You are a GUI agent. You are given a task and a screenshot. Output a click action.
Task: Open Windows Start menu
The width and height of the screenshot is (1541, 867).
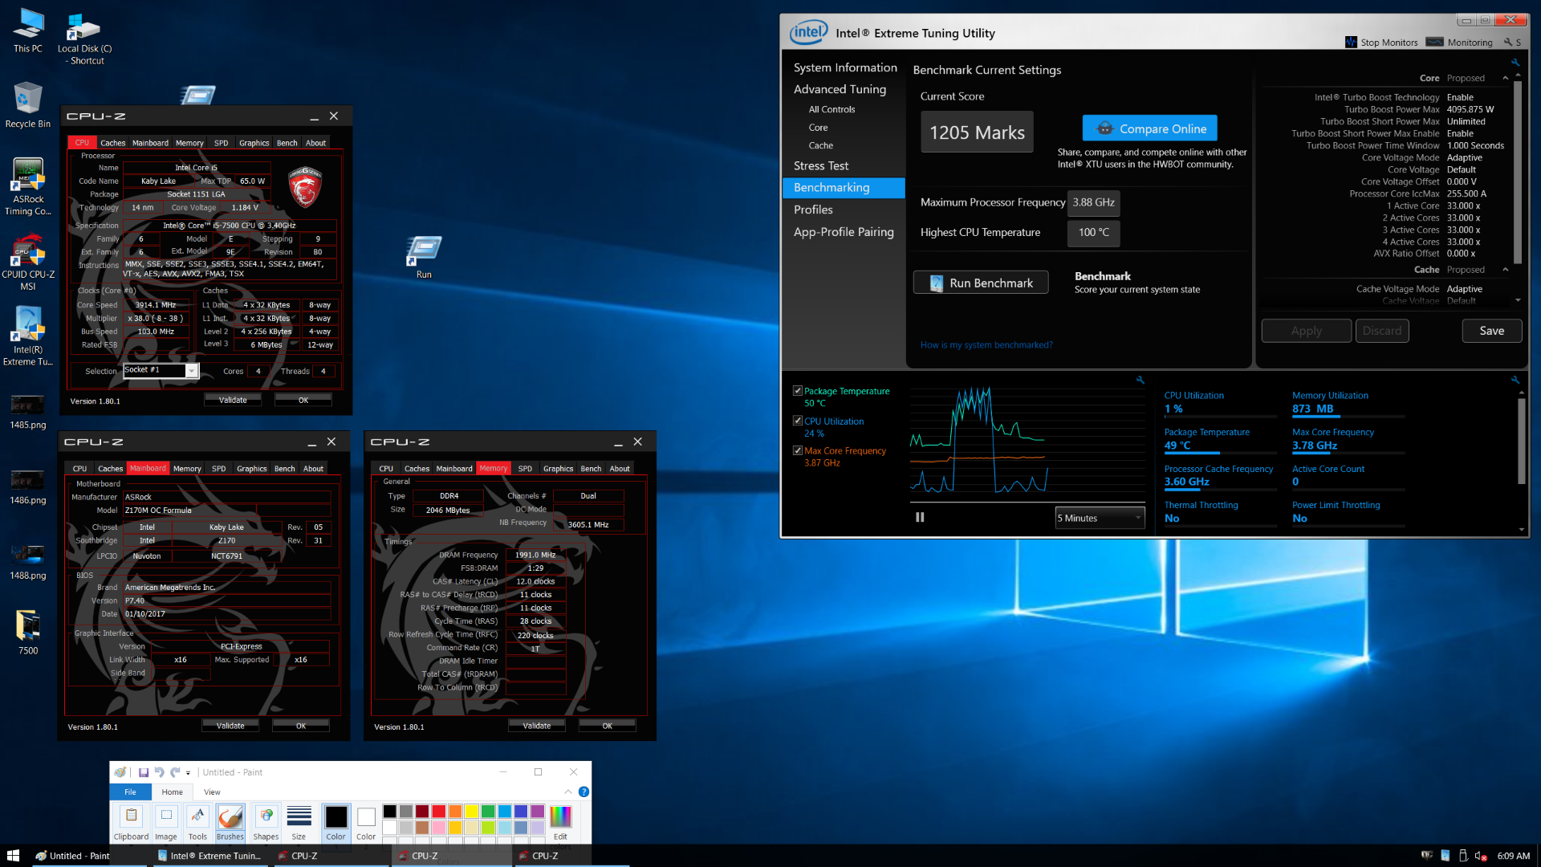[13, 856]
